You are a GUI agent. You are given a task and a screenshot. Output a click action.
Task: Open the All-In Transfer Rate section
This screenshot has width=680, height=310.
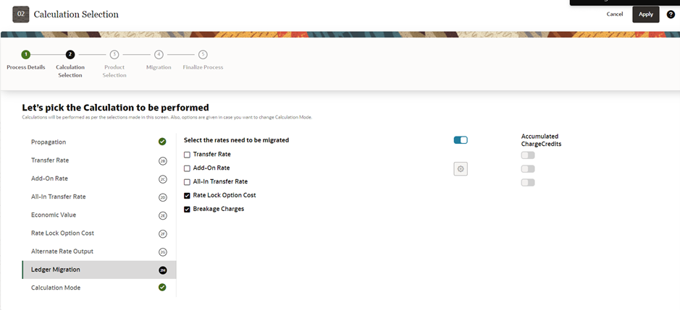coord(99,197)
